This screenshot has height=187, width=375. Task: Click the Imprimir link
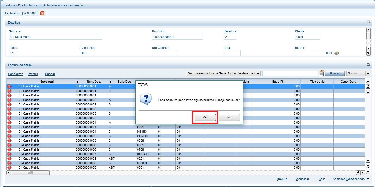(33, 74)
